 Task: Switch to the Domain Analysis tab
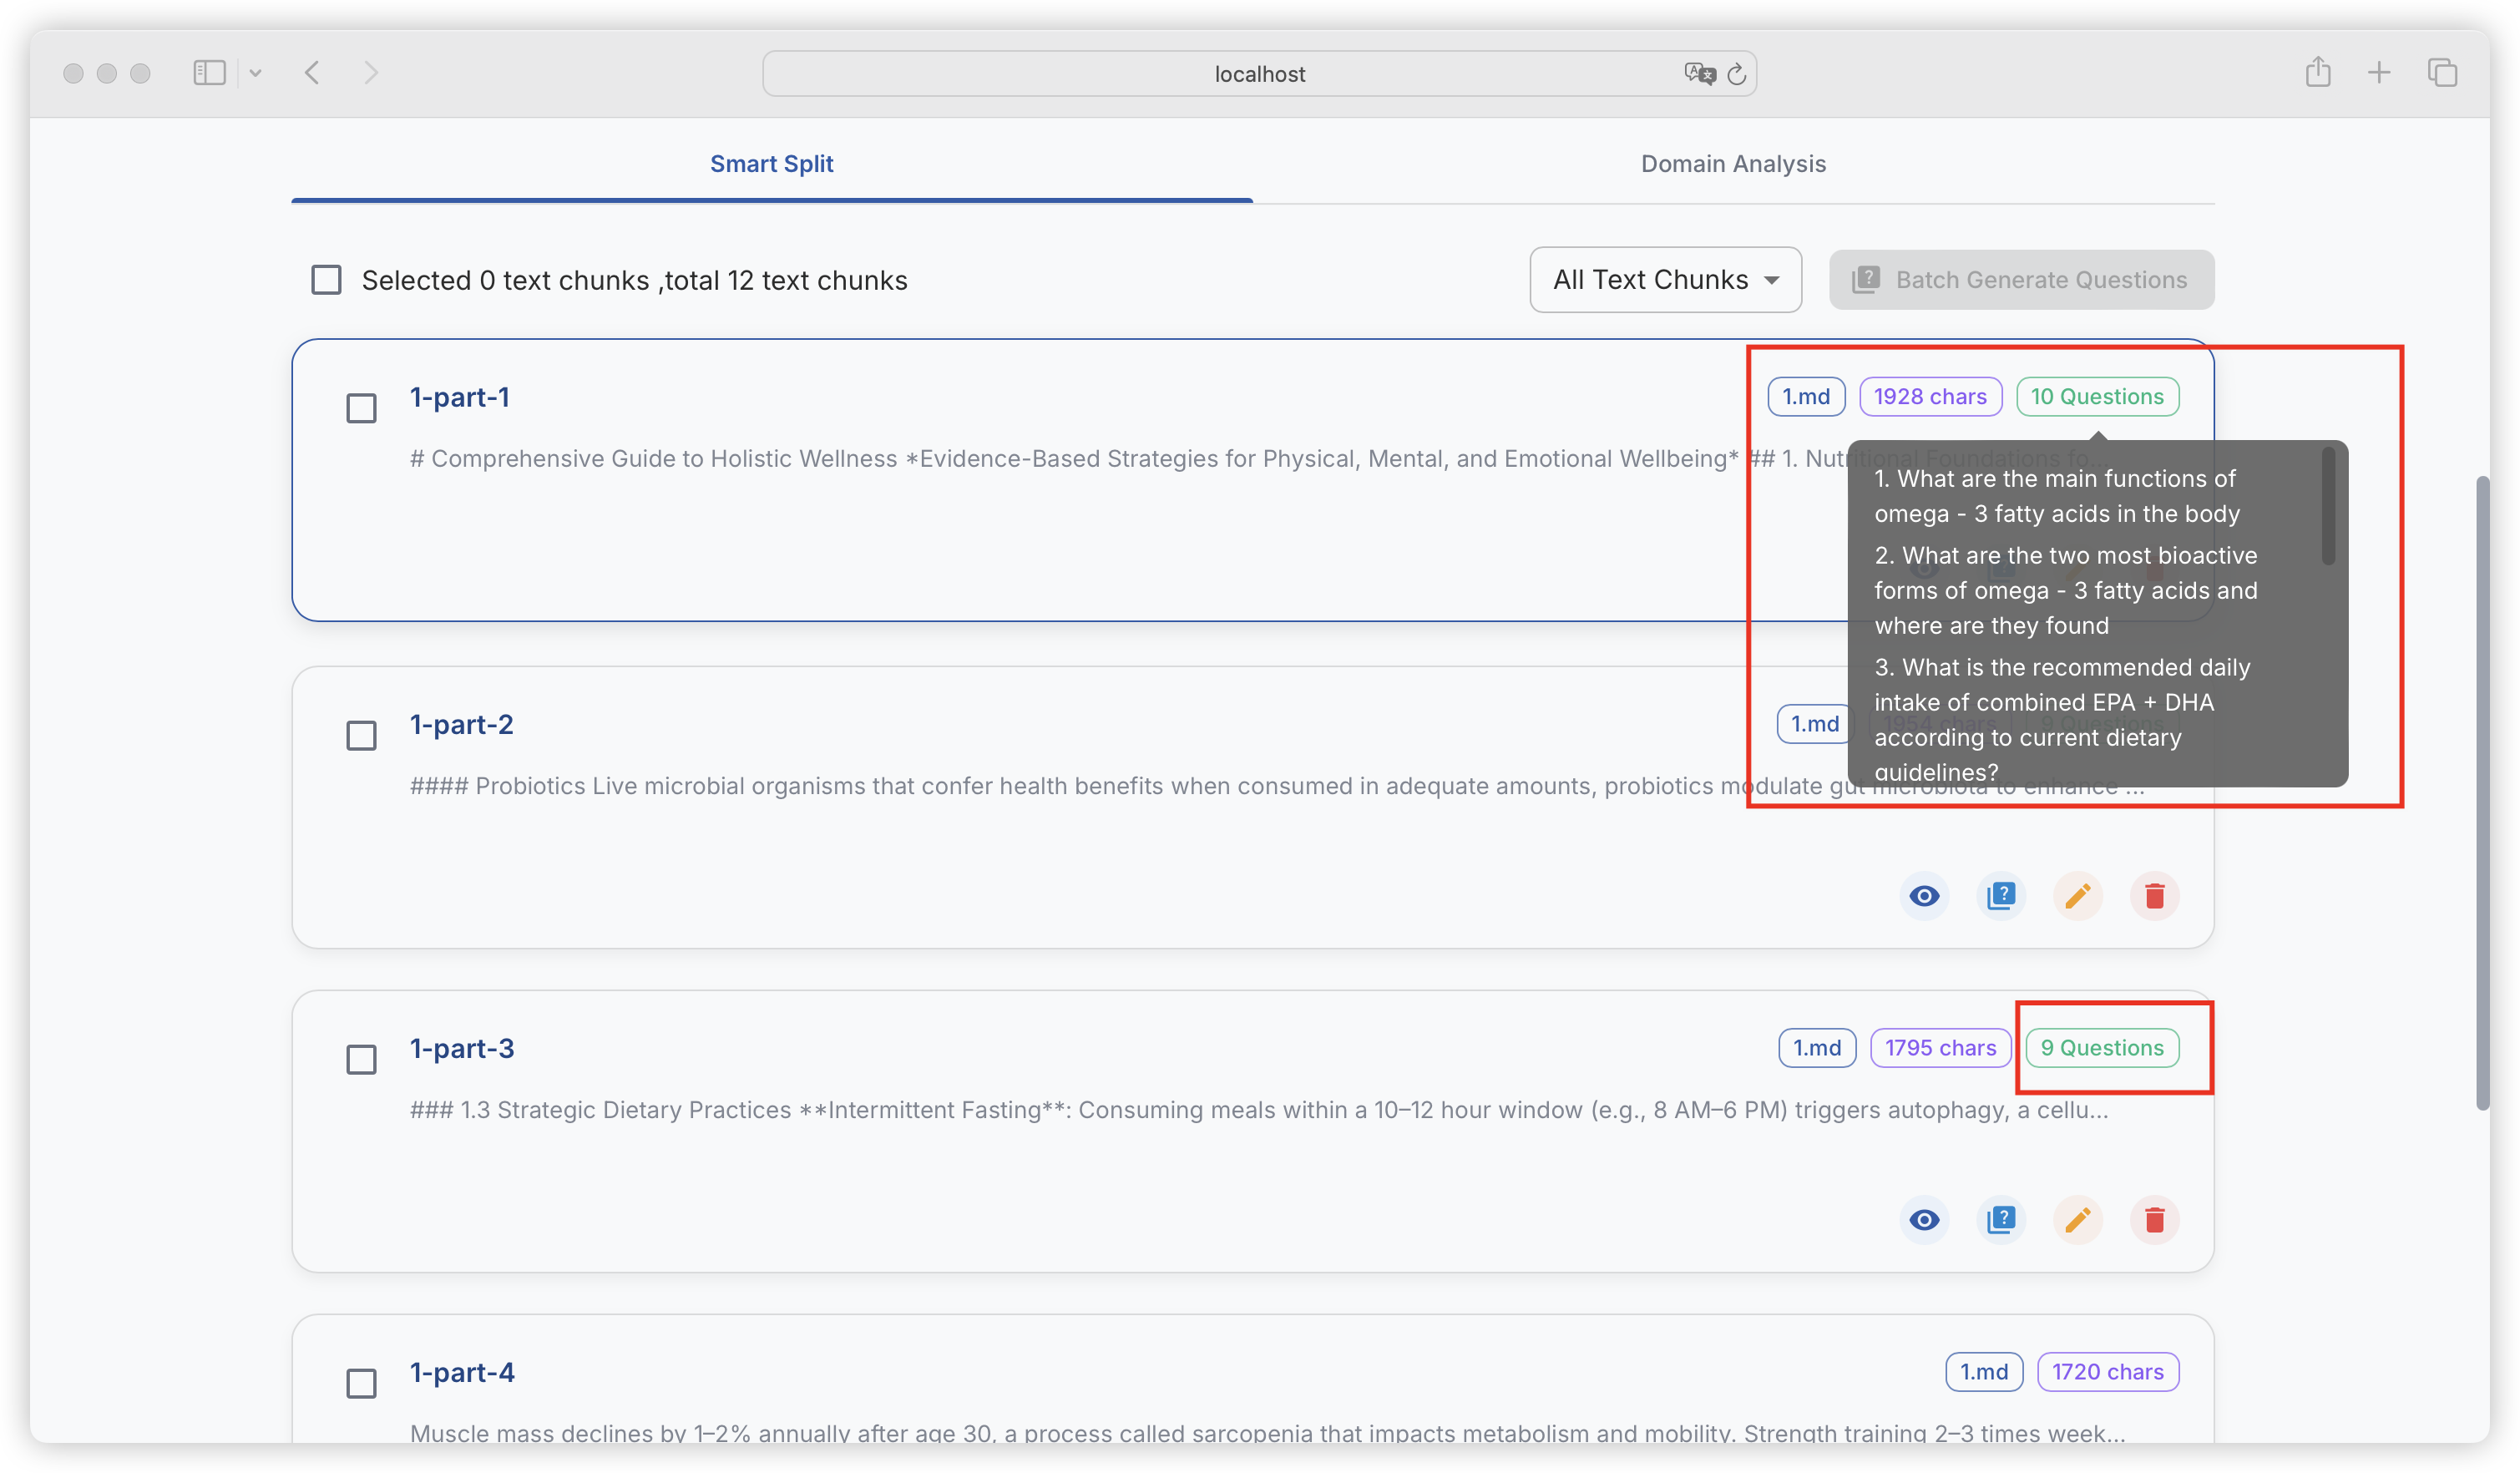[1732, 164]
